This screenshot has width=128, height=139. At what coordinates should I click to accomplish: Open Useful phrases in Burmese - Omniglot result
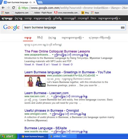(x=52, y=110)
